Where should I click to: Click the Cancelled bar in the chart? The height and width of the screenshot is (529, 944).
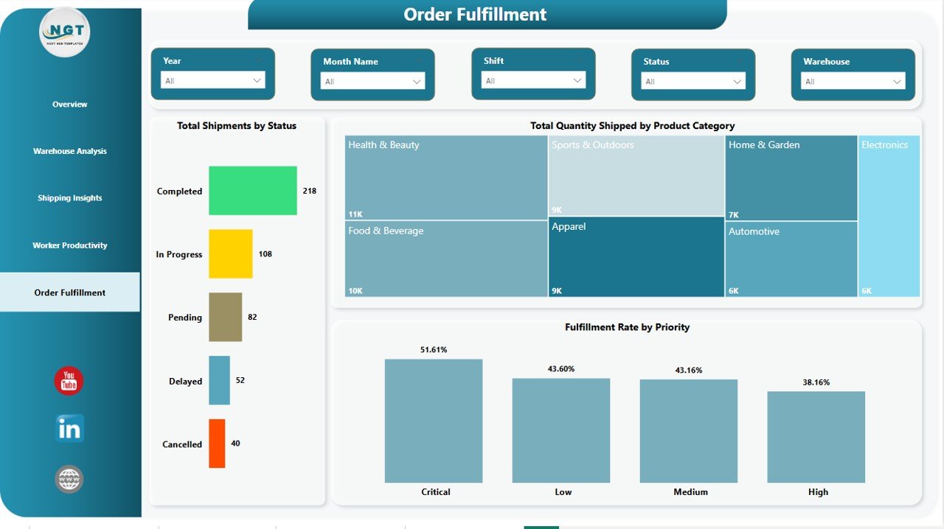click(218, 444)
